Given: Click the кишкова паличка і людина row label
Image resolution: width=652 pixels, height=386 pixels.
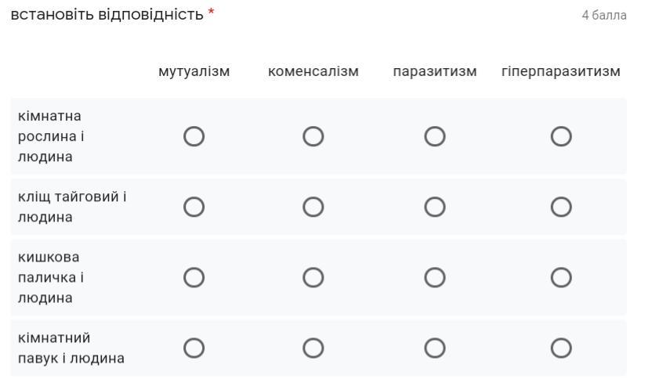Looking at the screenshot, I should tap(51, 277).
